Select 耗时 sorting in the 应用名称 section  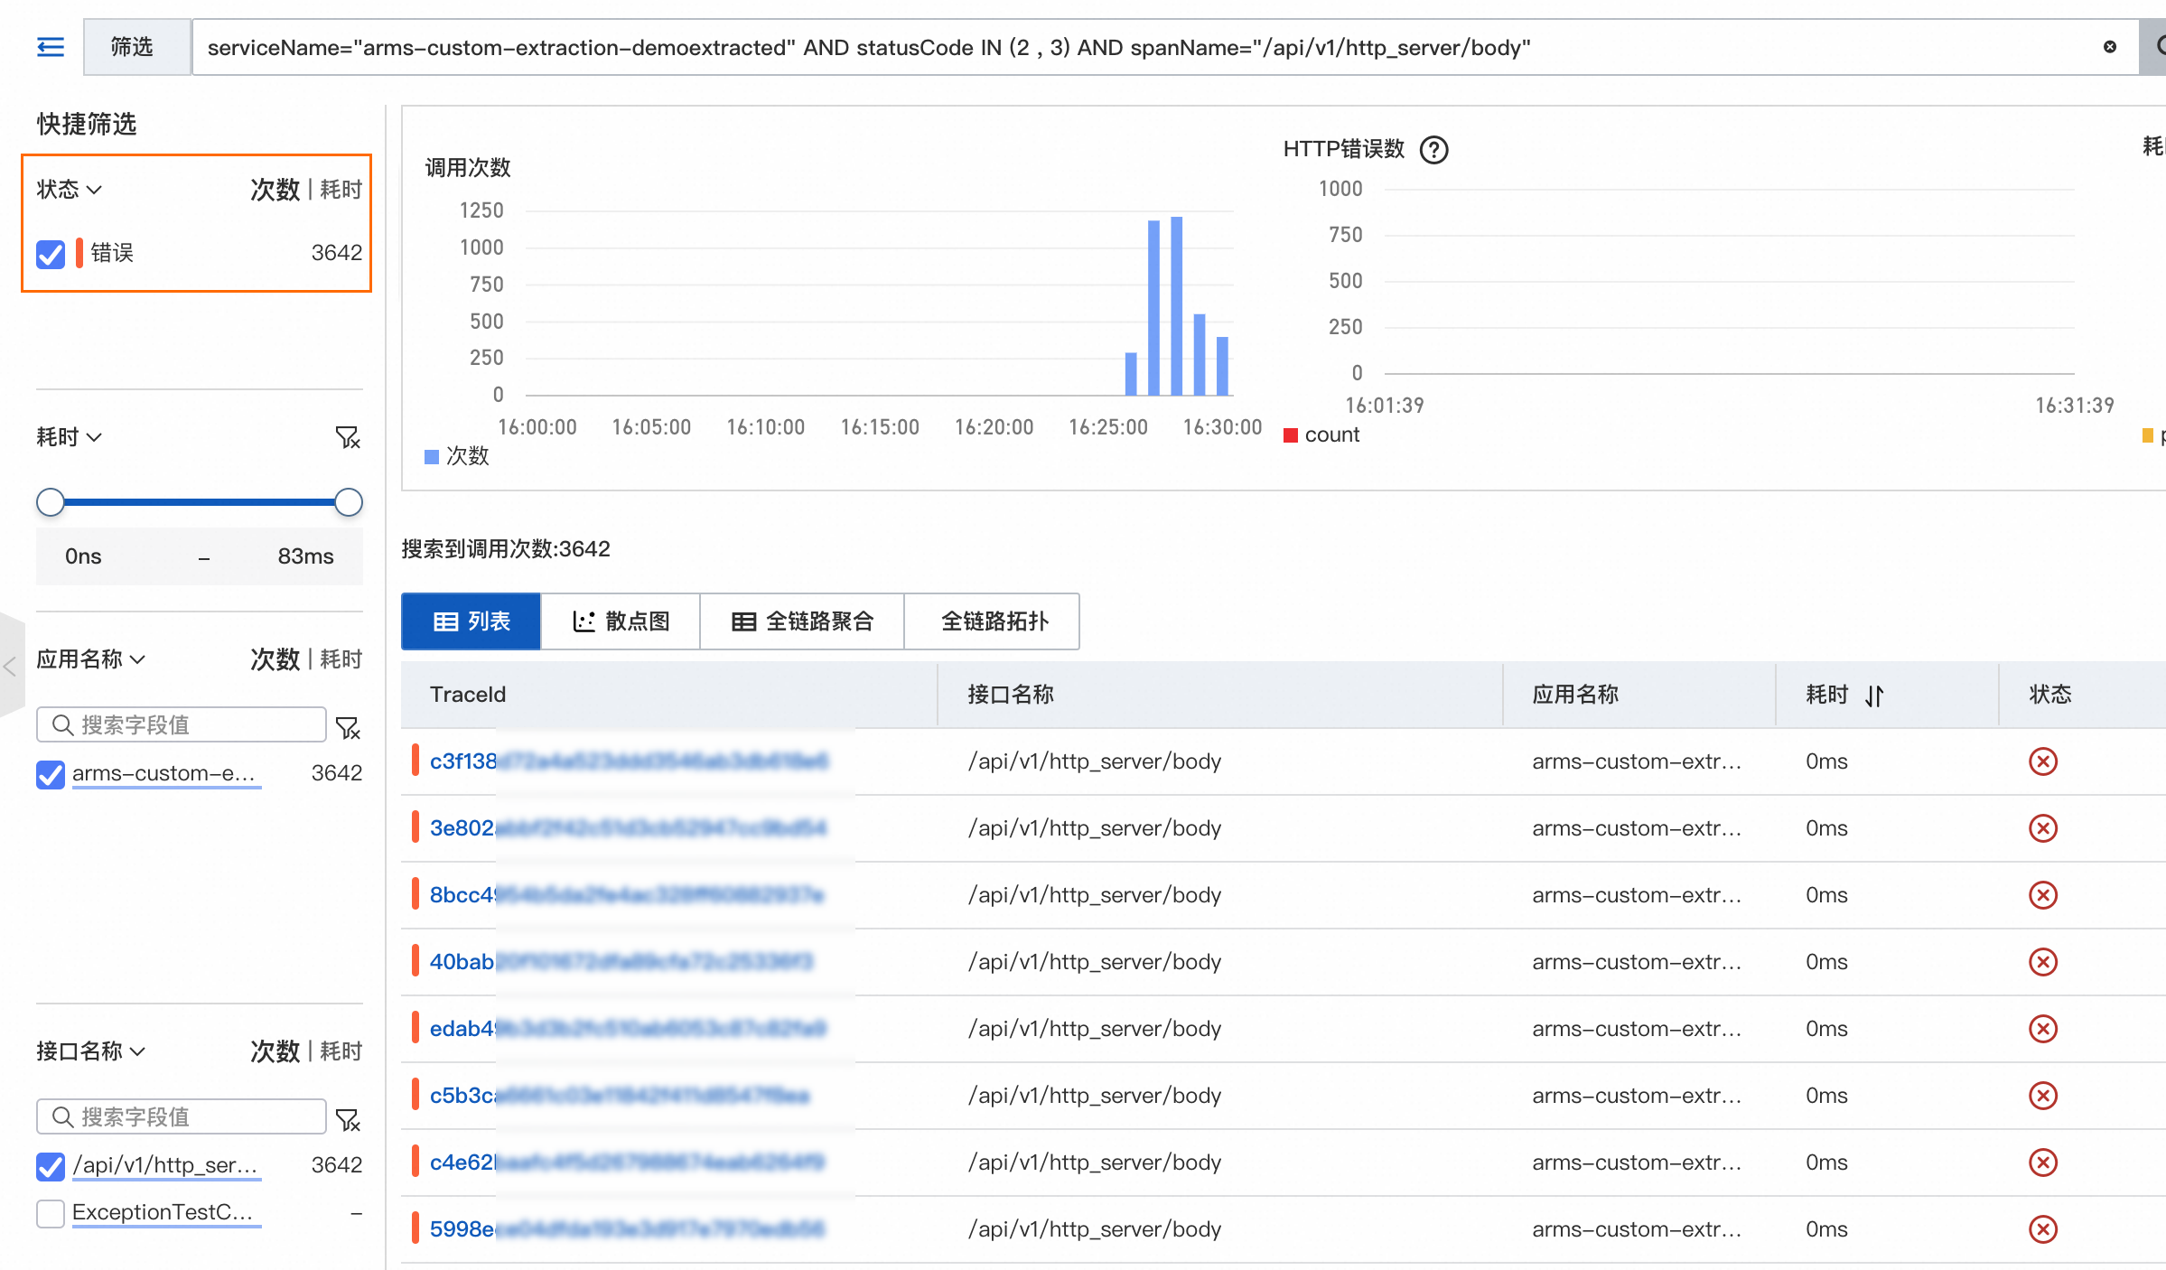[x=341, y=659]
